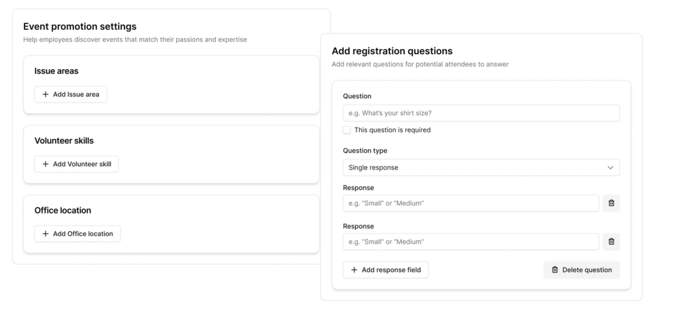Focus the second Response text field
The width and height of the screenshot is (680, 314).
pos(471,242)
